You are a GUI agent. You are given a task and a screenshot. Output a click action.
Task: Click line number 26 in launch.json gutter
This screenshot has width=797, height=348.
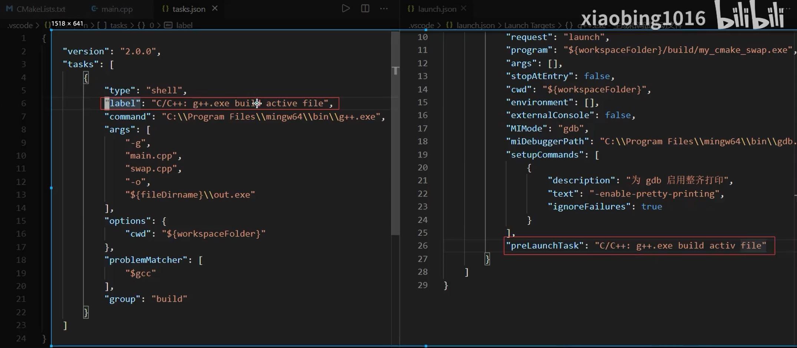(423, 245)
